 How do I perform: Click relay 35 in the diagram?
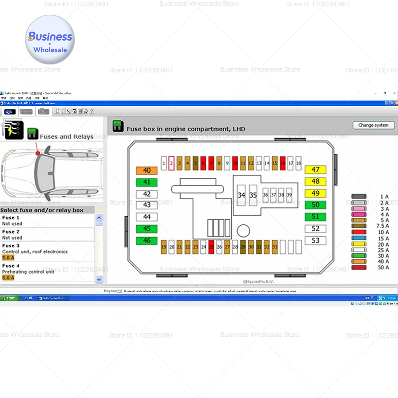(x=253, y=195)
